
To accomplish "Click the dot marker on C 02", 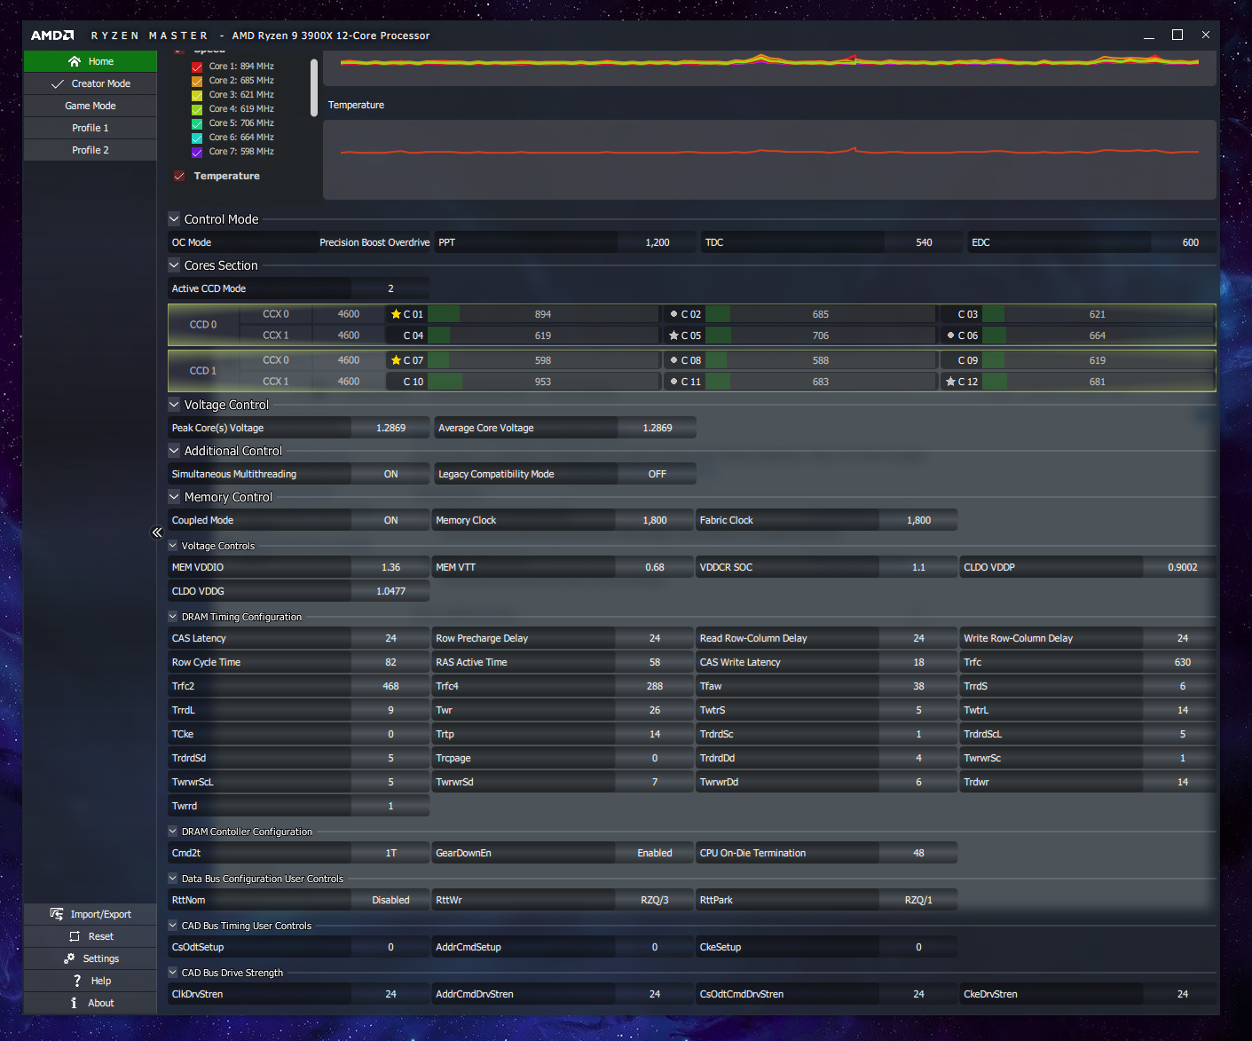I will coord(673,314).
